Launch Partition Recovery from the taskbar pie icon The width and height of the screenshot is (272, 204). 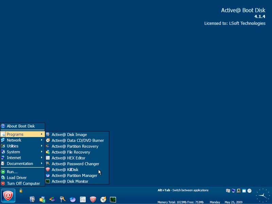(x=52, y=199)
